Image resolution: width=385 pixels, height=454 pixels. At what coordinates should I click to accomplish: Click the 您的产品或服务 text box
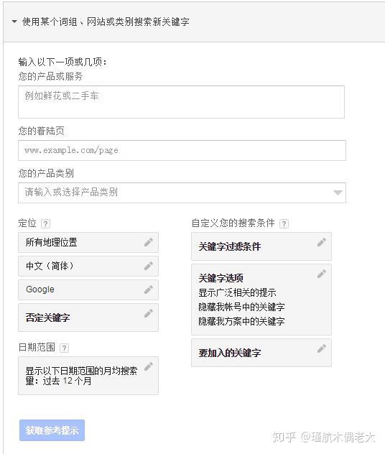point(181,102)
